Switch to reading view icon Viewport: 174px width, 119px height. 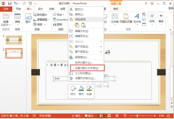[x=117, y=116]
